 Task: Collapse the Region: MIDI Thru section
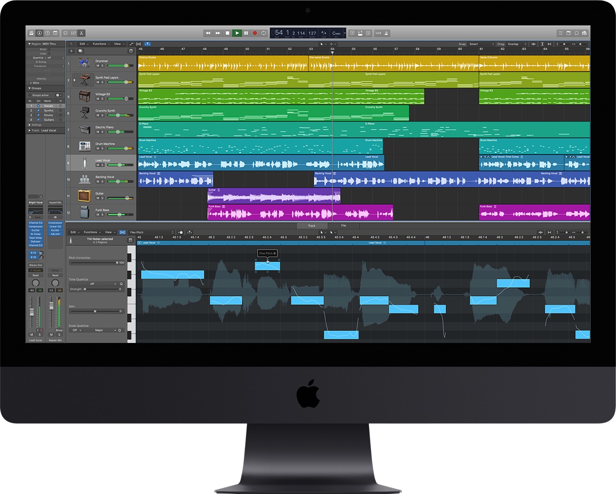pyautogui.click(x=29, y=44)
